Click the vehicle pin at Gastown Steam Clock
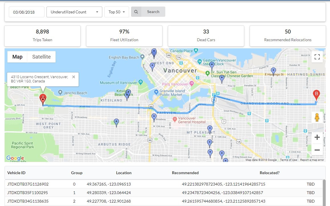This screenshot has width=330, height=206. 212,66
